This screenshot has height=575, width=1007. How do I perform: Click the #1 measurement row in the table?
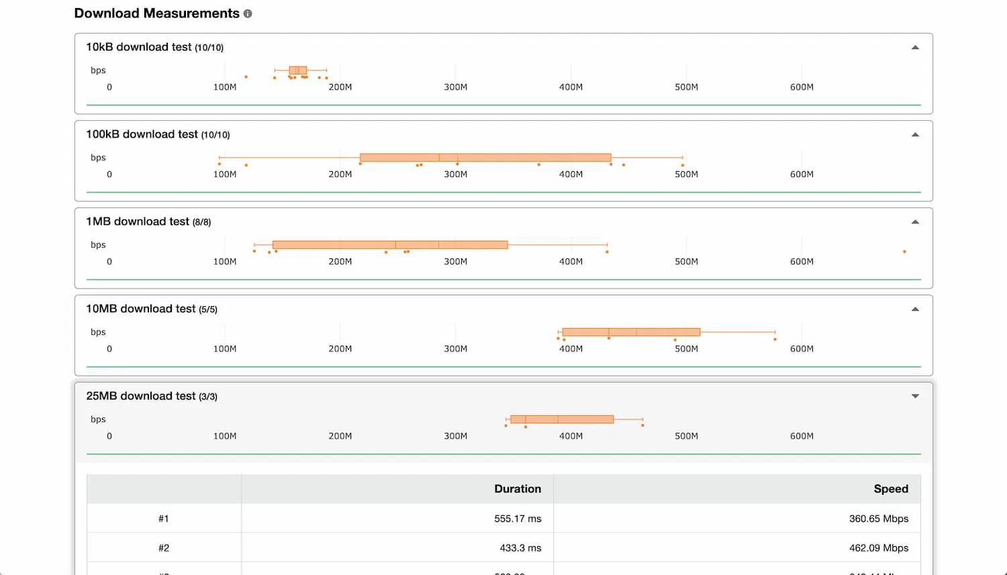[164, 518]
